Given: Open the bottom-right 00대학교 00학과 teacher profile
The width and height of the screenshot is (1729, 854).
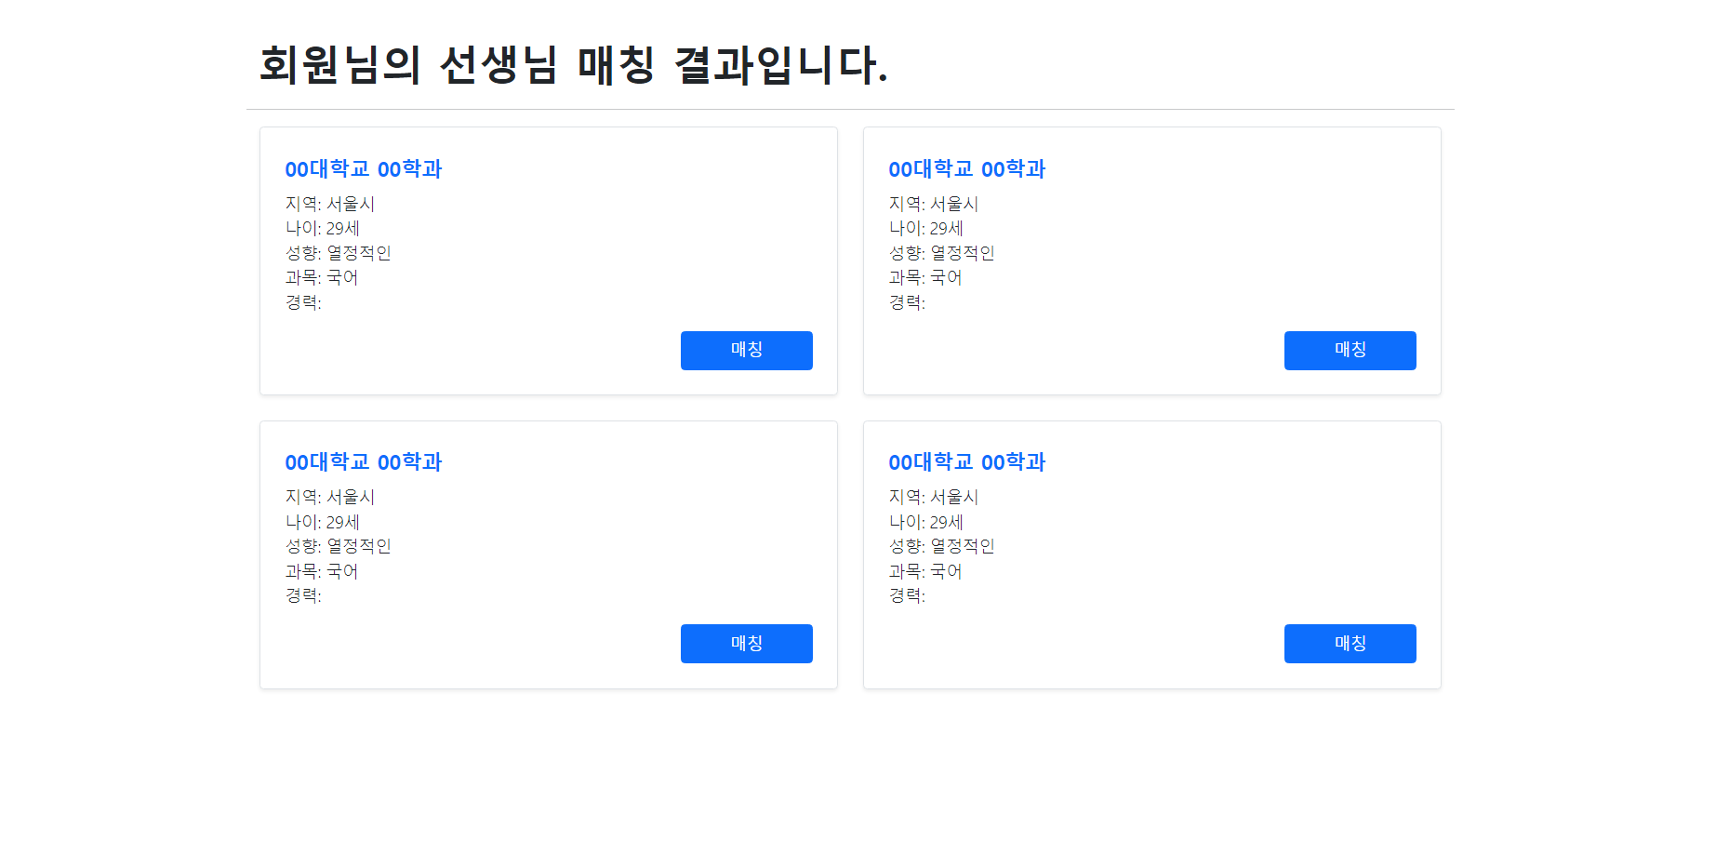Looking at the screenshot, I should coord(966,461).
